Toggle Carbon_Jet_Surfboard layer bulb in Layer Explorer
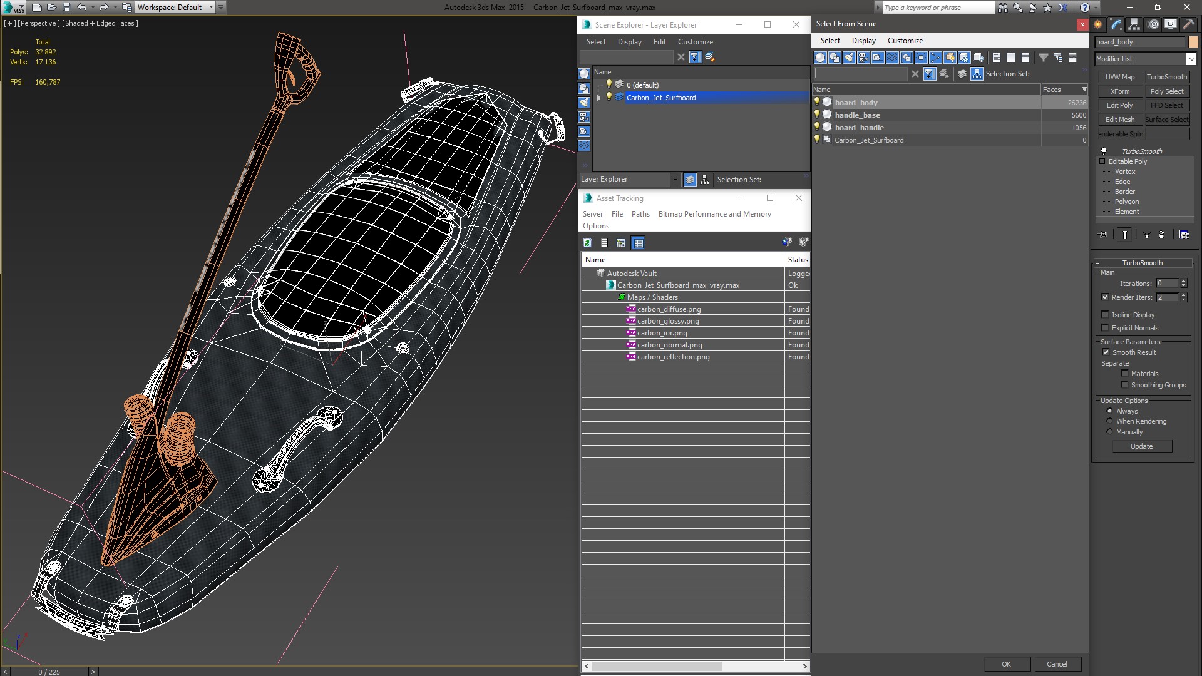 pos(609,97)
